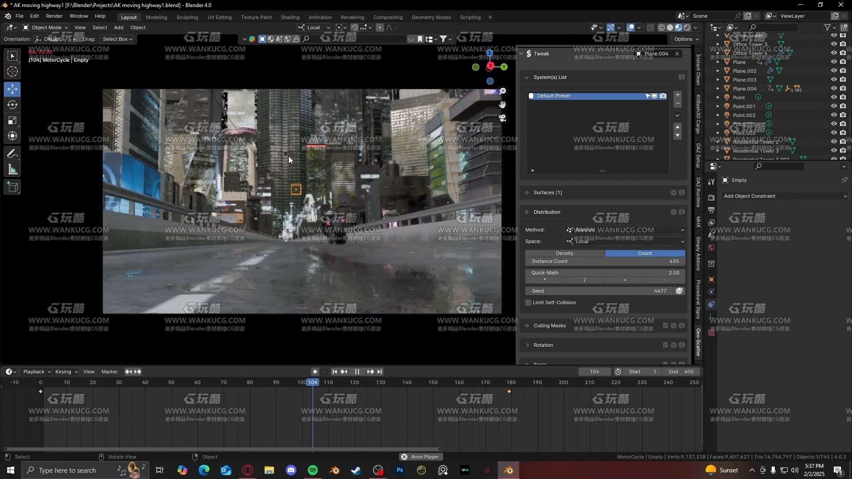Screen dimensions: 852x479
Task: Hide Plane.004 with eye icon
Action: point(834,89)
